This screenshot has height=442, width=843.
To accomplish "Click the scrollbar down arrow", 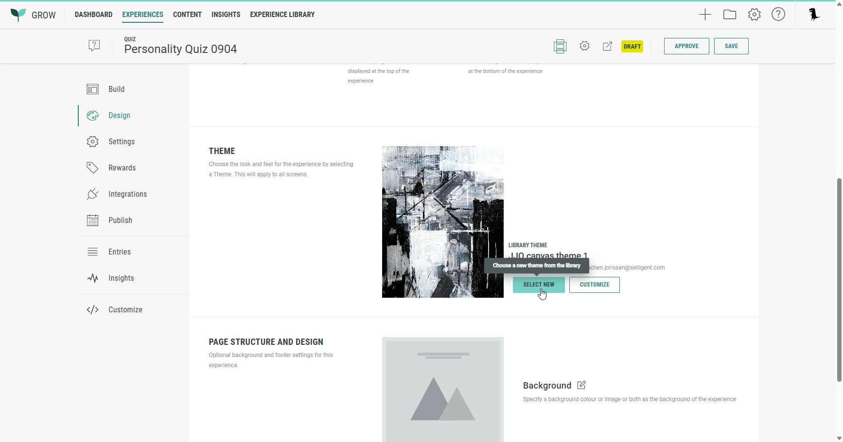I will coord(839,438).
